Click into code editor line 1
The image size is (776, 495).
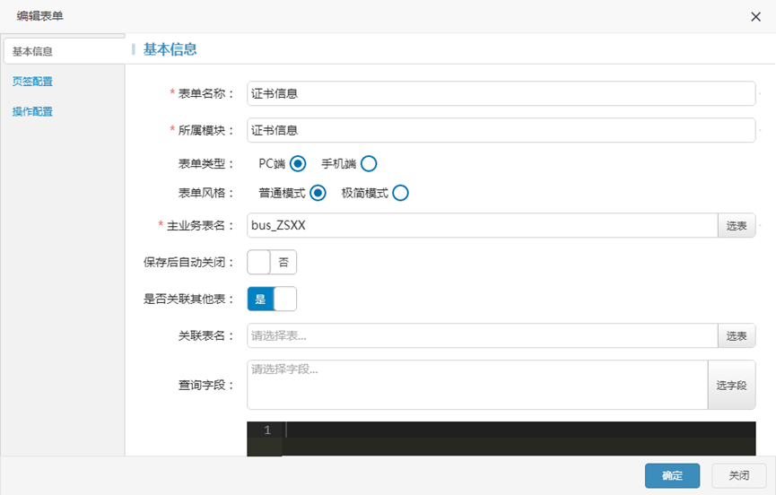click(519, 430)
